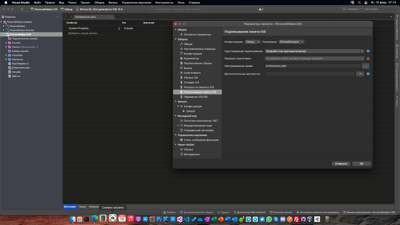
Task: Expand 'Форматирование кода' node
Action: point(178,125)
